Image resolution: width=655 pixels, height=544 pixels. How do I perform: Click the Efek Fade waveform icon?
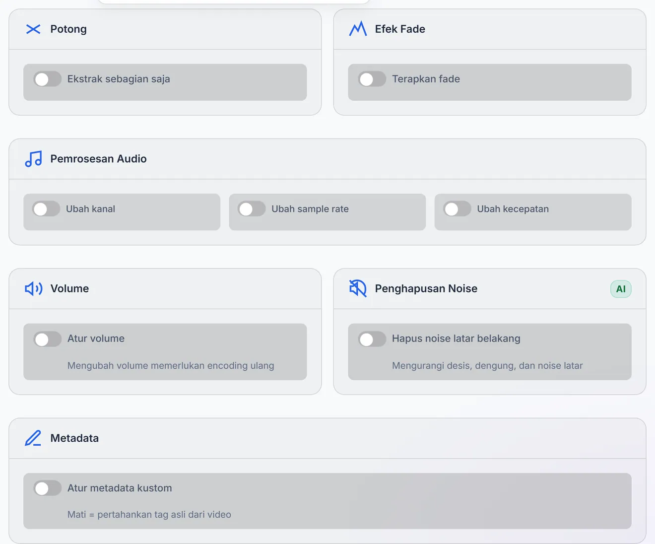click(x=358, y=29)
